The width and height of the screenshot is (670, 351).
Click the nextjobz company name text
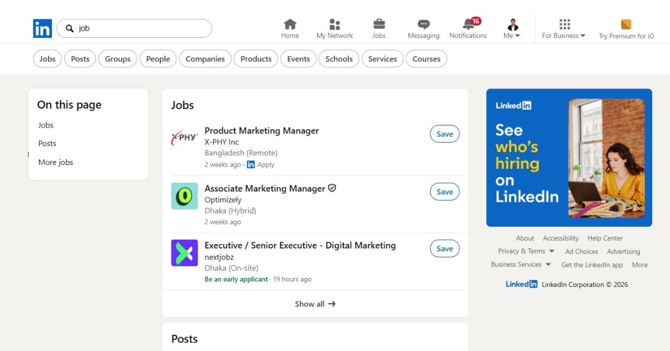(219, 257)
